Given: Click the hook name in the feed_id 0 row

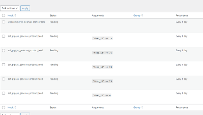Looking at the screenshot, I should click(25, 93).
